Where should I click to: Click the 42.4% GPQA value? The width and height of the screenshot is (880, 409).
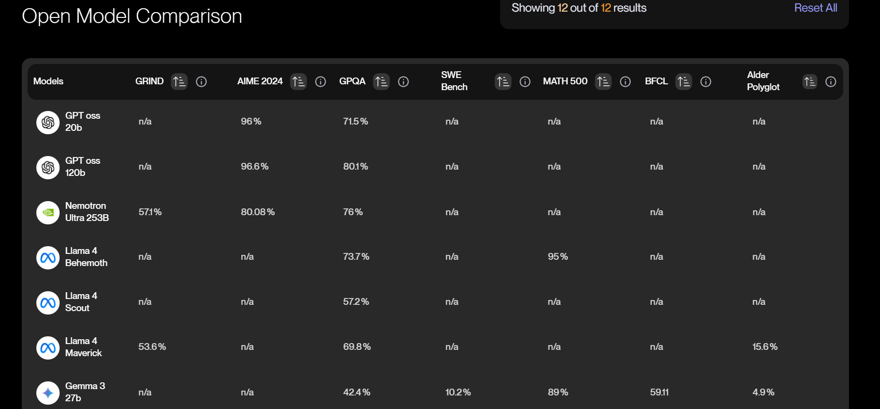coord(357,393)
